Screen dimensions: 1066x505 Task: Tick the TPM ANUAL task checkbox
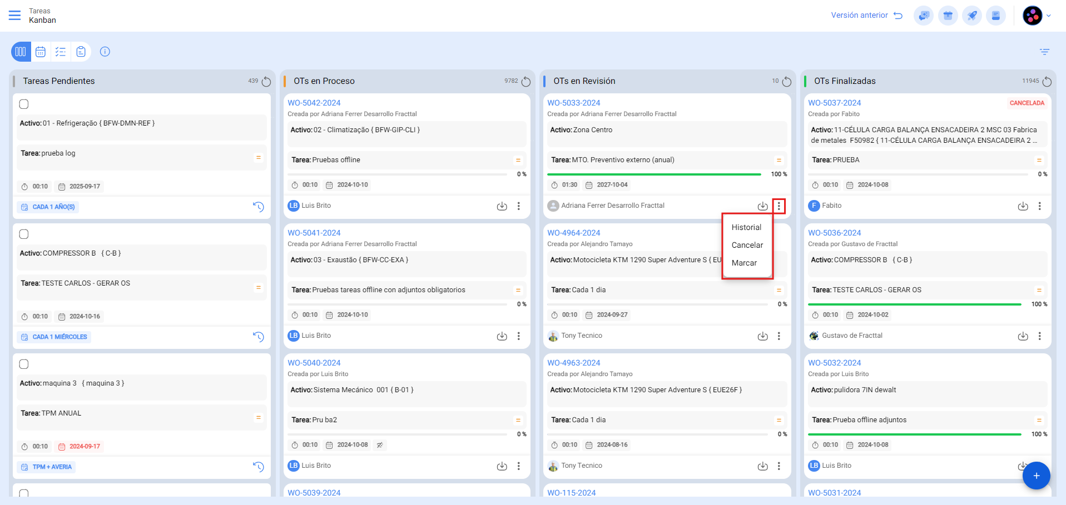pyautogui.click(x=24, y=364)
